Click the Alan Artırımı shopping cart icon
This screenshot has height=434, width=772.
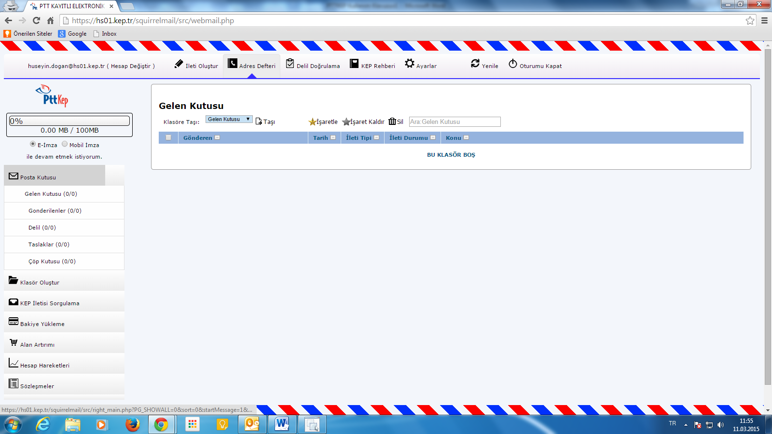click(14, 342)
